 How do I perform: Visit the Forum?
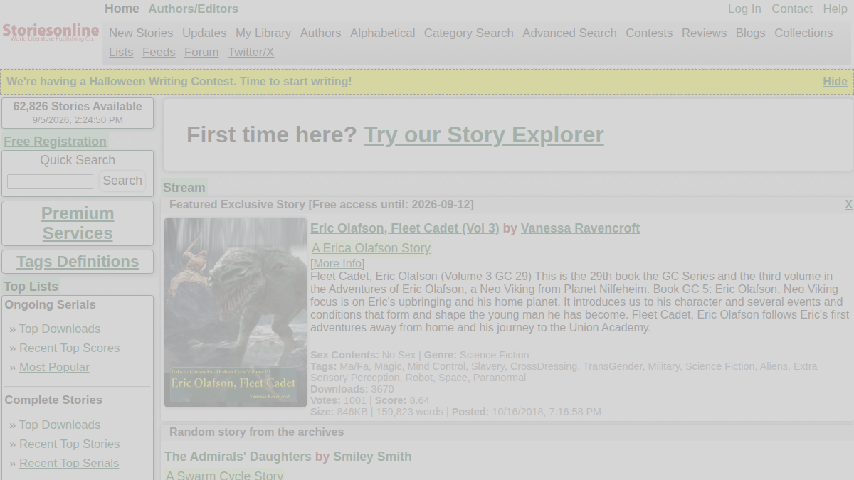(201, 52)
